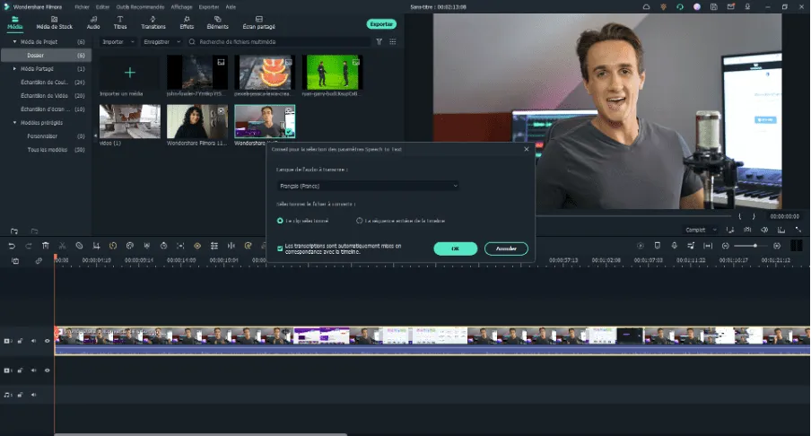Open the Audio media tab
The height and width of the screenshot is (436, 811).
[93, 22]
